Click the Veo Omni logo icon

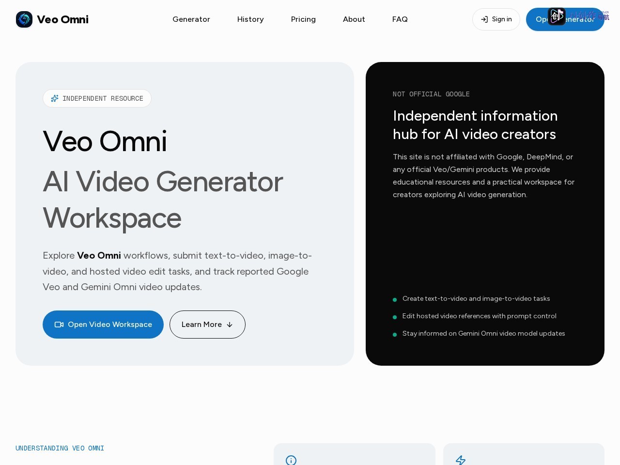pos(24,19)
